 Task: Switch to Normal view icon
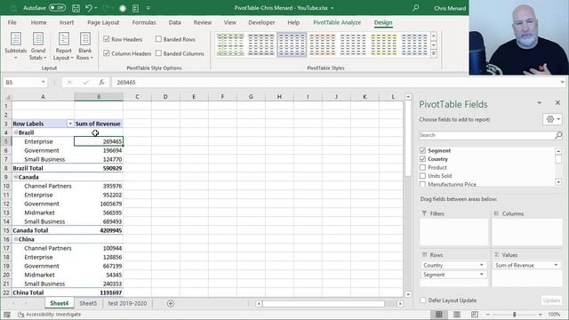(438, 314)
